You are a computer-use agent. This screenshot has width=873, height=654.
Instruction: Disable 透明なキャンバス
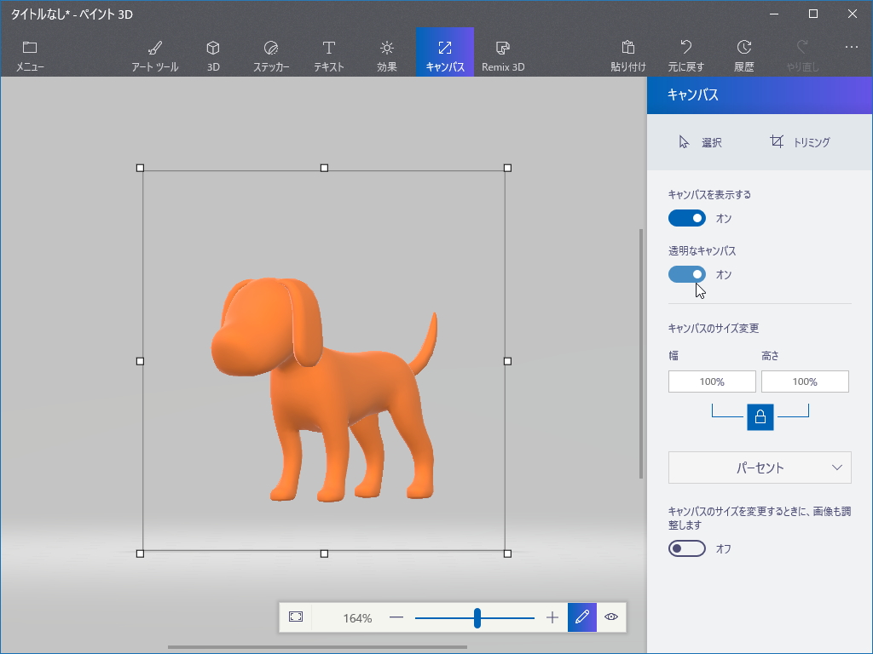click(x=687, y=274)
